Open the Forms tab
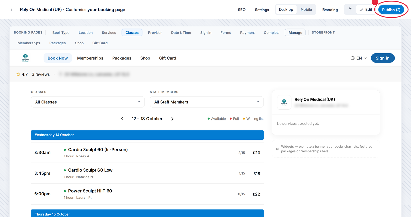411x217 pixels. point(226,33)
